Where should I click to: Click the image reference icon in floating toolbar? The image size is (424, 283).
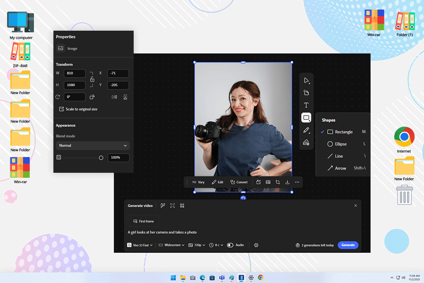point(268,182)
